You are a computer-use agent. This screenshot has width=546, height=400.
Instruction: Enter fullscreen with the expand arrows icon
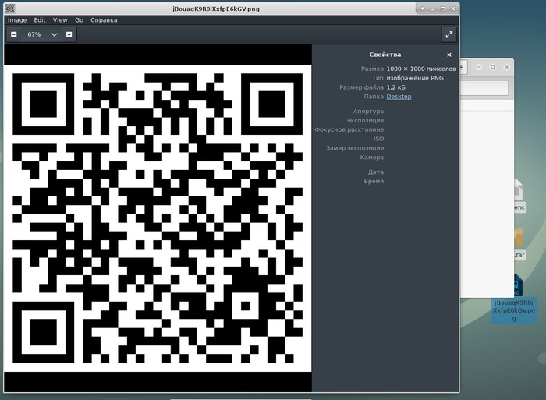tap(448, 34)
